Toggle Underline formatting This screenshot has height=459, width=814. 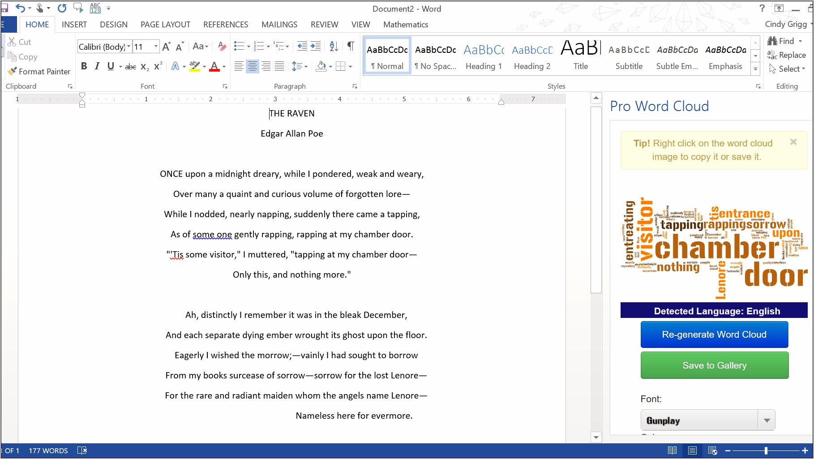pyautogui.click(x=111, y=66)
